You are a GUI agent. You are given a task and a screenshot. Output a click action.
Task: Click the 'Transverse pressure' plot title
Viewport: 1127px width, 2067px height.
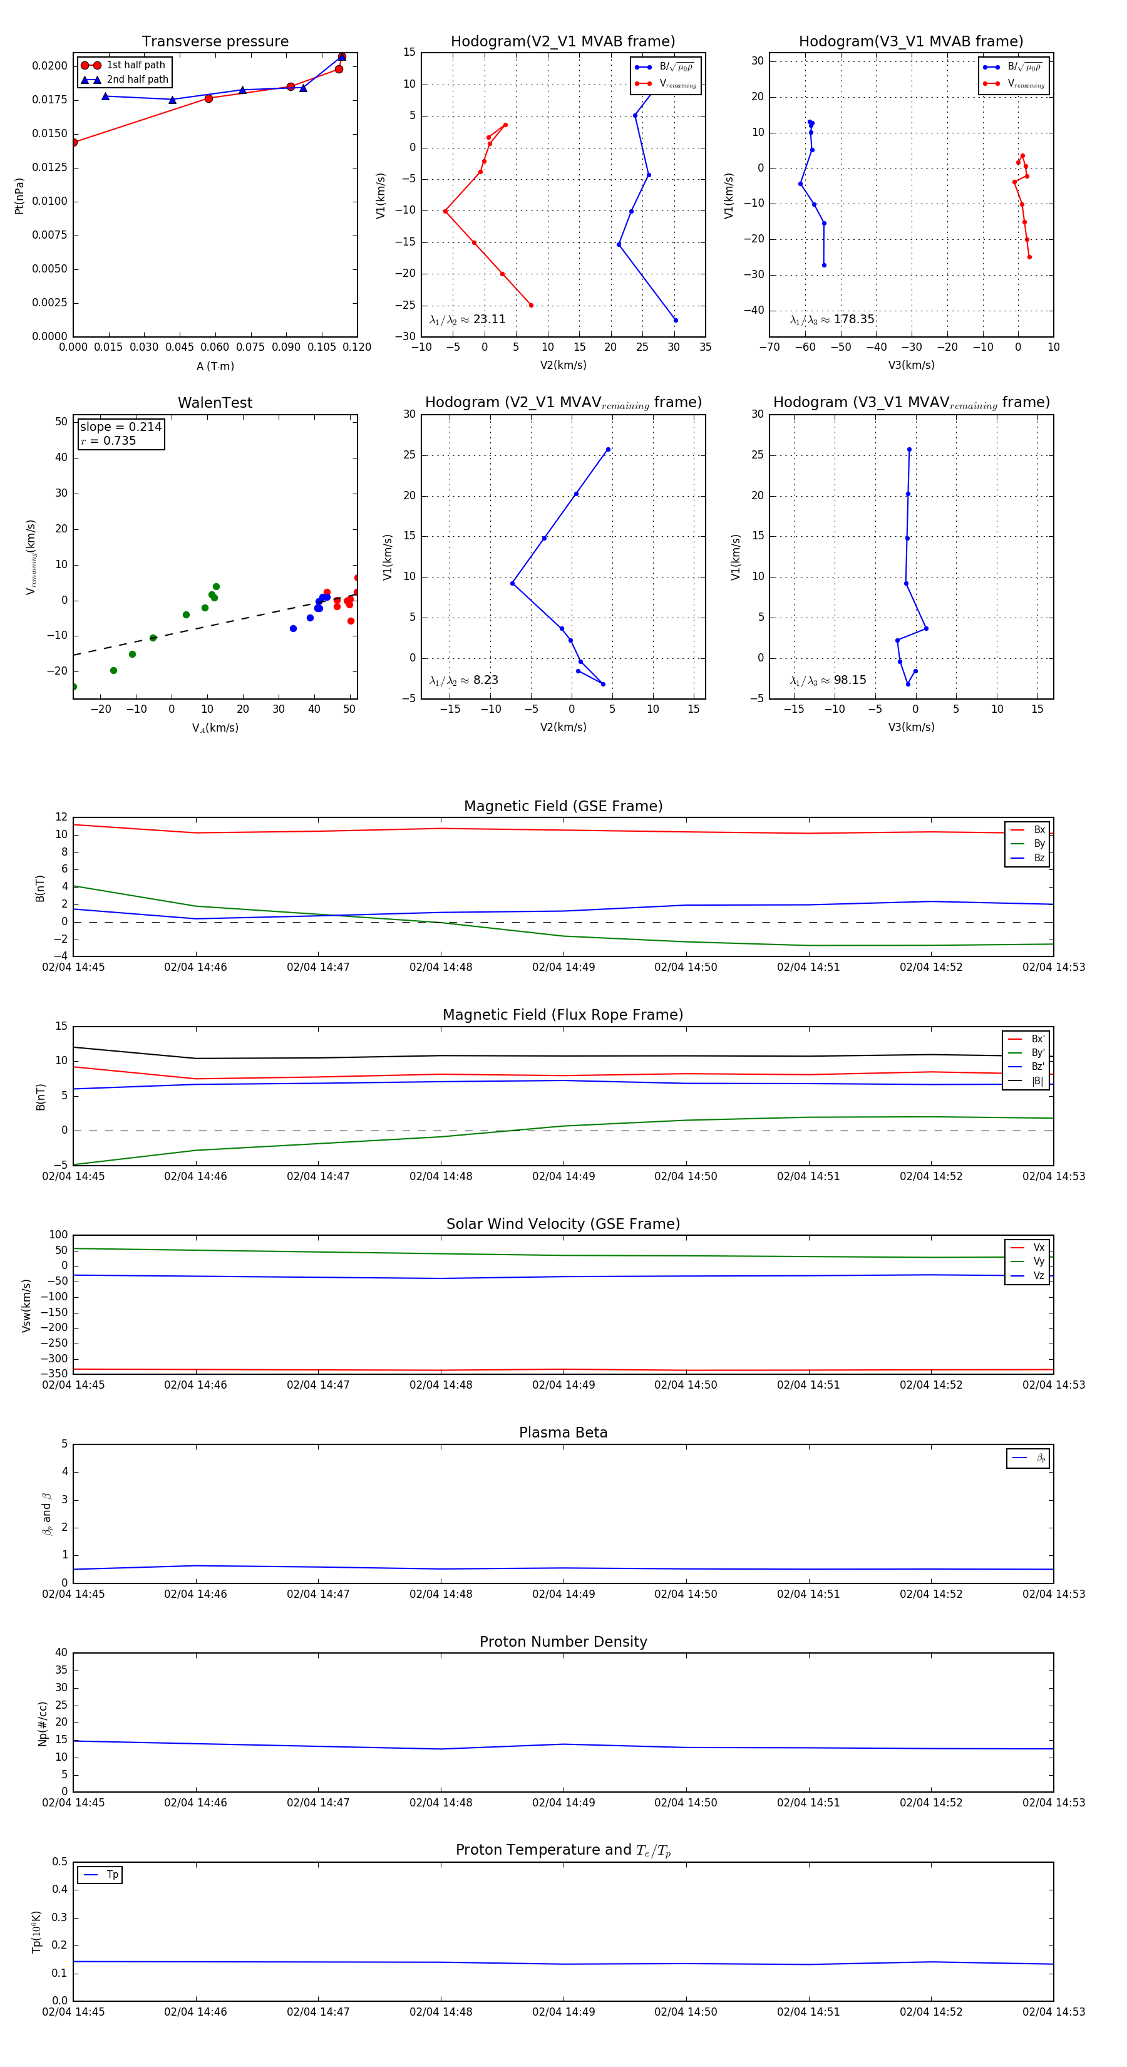point(215,41)
